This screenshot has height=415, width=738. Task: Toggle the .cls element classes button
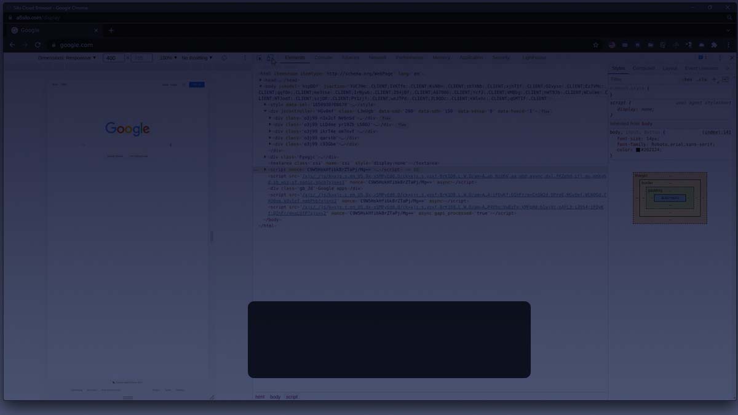click(702, 79)
